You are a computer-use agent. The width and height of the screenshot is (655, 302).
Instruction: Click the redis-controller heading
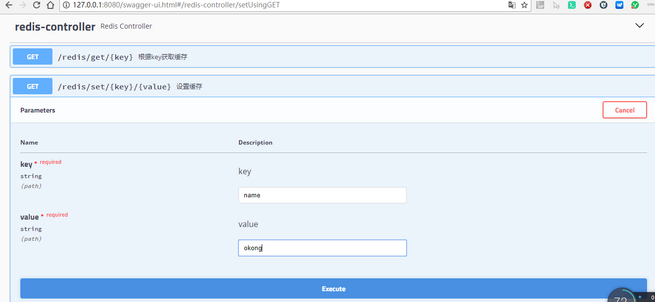[55, 27]
